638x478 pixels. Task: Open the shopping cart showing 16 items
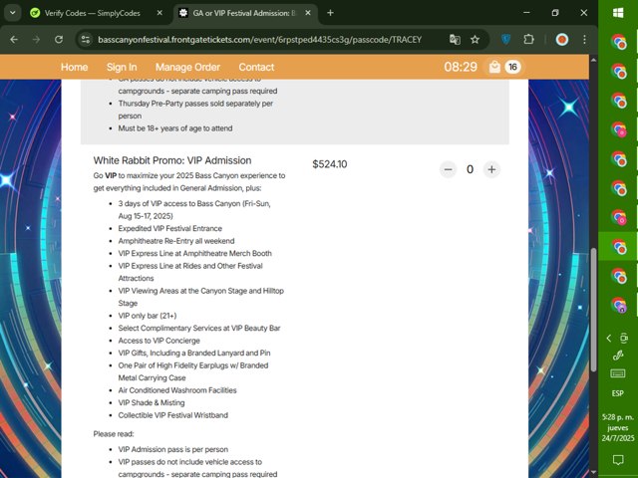(x=504, y=67)
